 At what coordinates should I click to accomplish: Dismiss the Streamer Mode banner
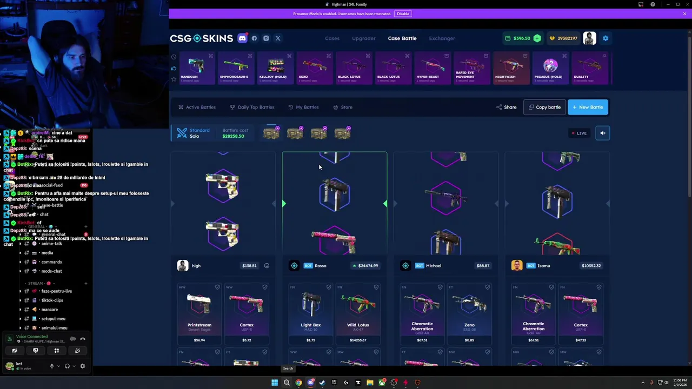[684, 14]
